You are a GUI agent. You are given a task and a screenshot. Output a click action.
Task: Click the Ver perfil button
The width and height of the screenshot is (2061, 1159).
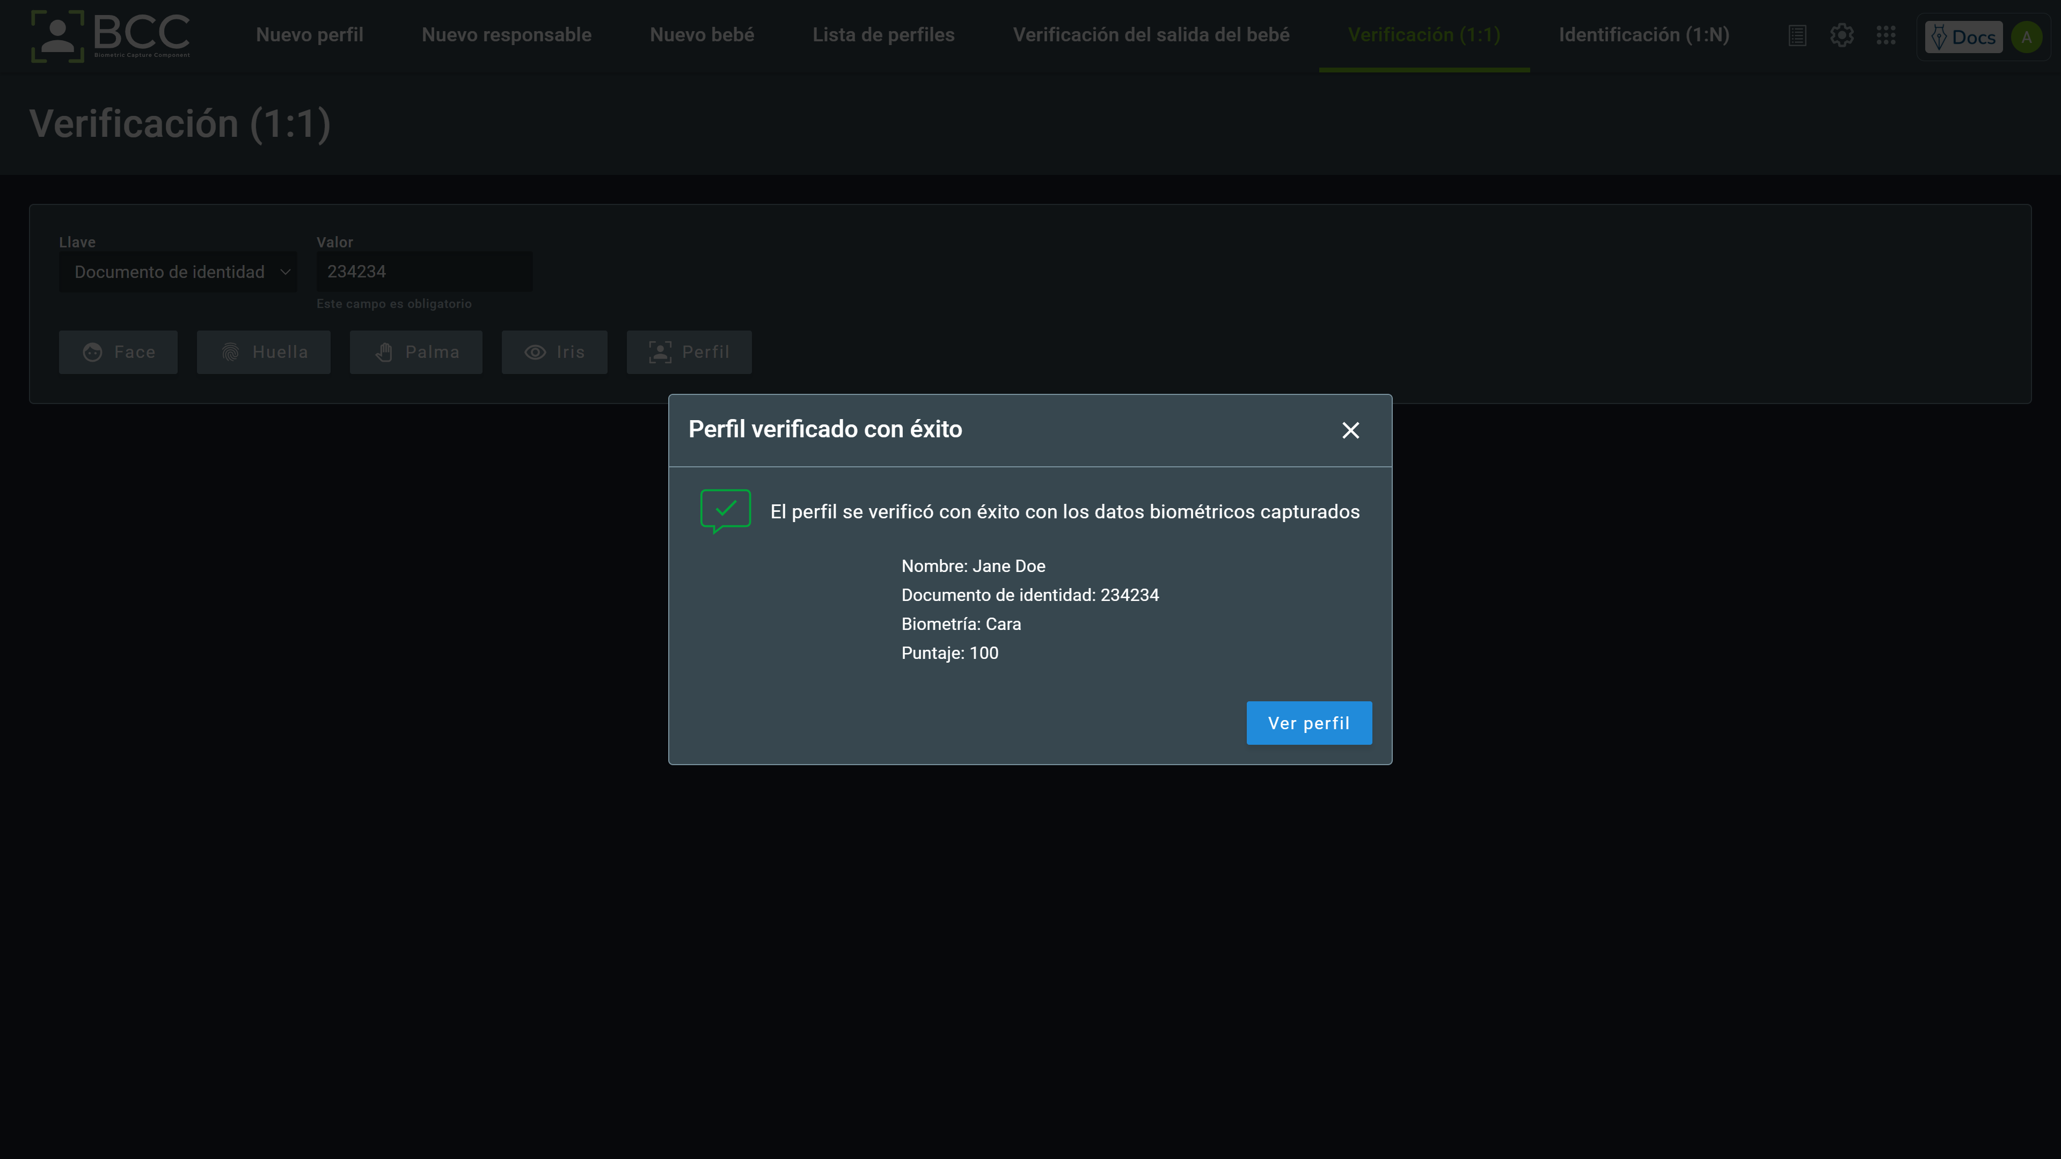click(1309, 723)
